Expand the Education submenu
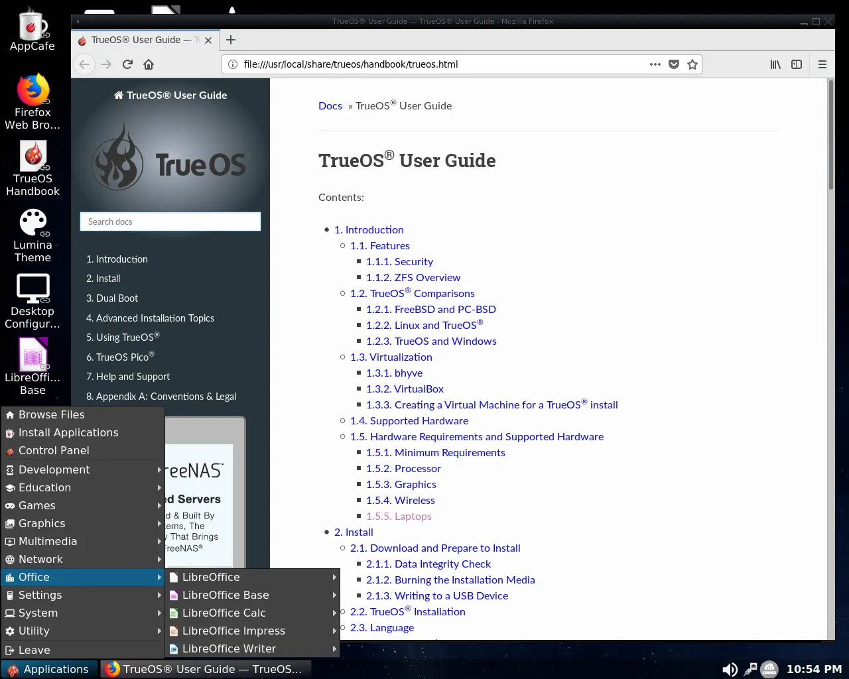The image size is (849, 679). point(83,487)
